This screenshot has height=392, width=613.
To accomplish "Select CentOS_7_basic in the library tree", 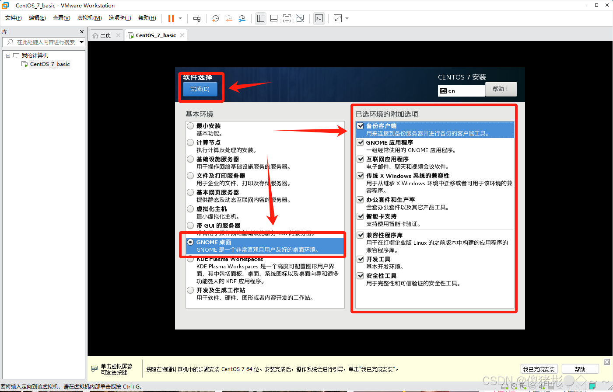I will [x=49, y=64].
